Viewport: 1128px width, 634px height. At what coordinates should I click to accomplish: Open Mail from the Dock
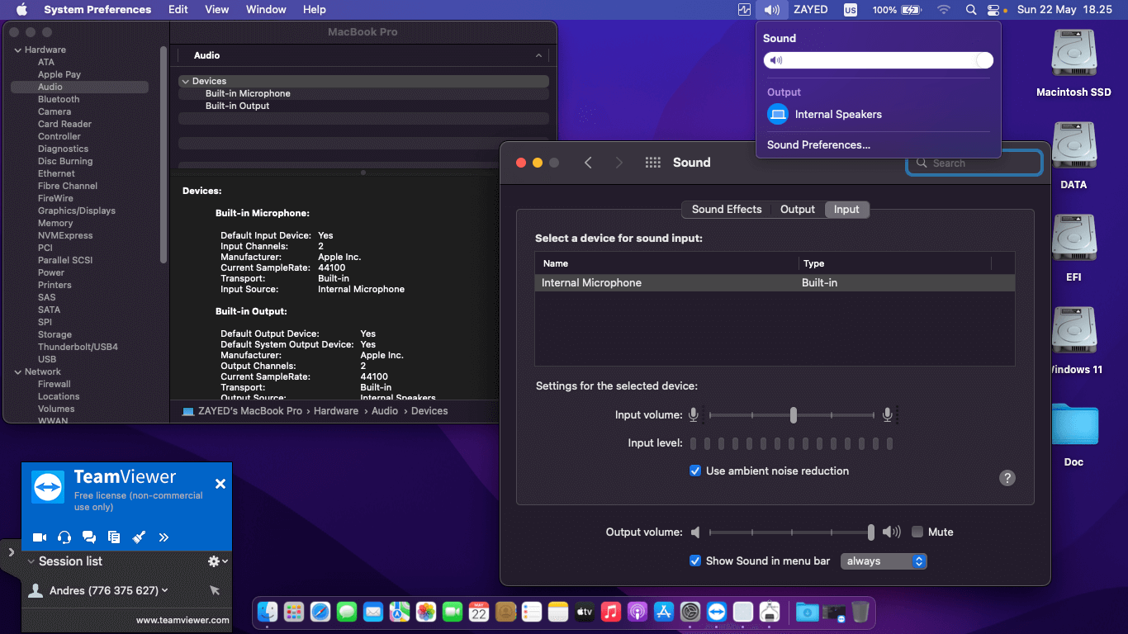pos(372,612)
